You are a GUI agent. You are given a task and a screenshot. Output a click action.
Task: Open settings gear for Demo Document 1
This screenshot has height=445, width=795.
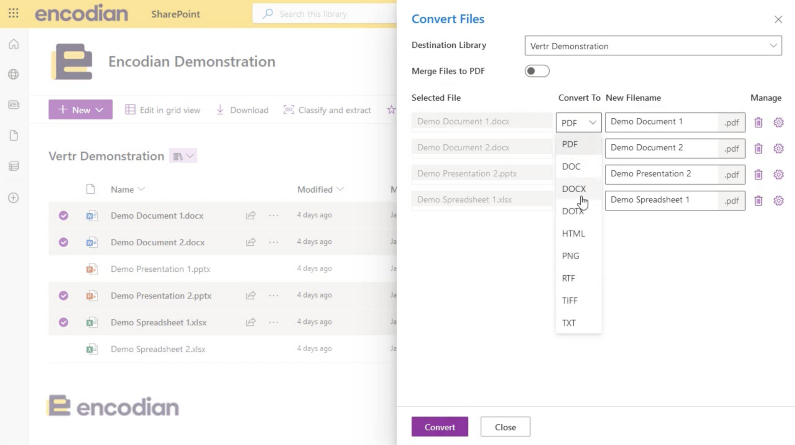778,122
